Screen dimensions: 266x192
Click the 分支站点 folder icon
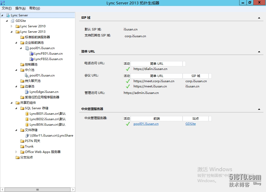[17, 157]
